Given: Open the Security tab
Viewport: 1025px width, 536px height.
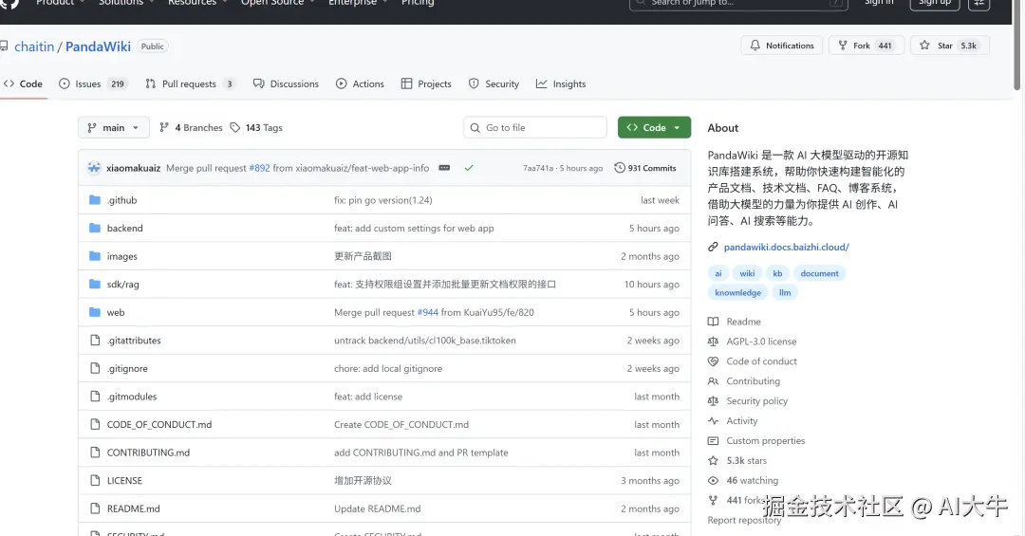Looking at the screenshot, I should 494,83.
